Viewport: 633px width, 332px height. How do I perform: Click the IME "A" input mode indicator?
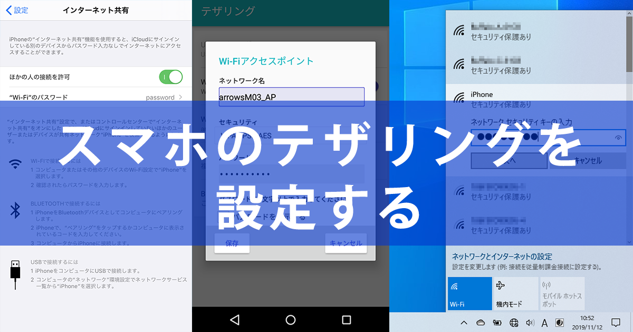[545, 322]
